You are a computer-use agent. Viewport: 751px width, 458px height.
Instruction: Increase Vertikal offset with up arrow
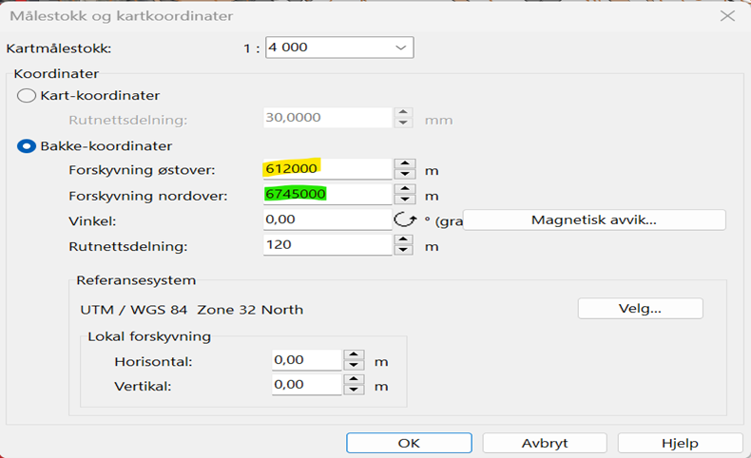pos(354,379)
